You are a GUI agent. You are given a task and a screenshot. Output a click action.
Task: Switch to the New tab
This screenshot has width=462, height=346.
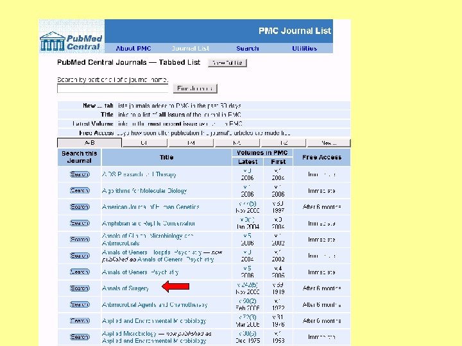pos(329,143)
